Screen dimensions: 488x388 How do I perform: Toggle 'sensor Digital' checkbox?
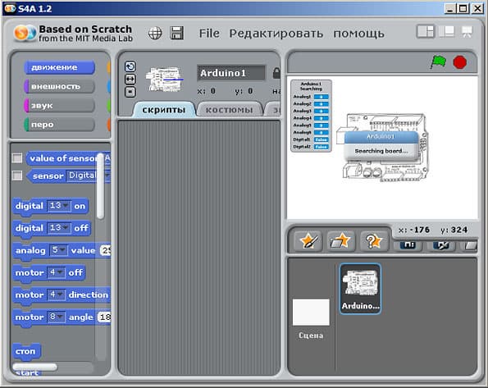point(17,176)
